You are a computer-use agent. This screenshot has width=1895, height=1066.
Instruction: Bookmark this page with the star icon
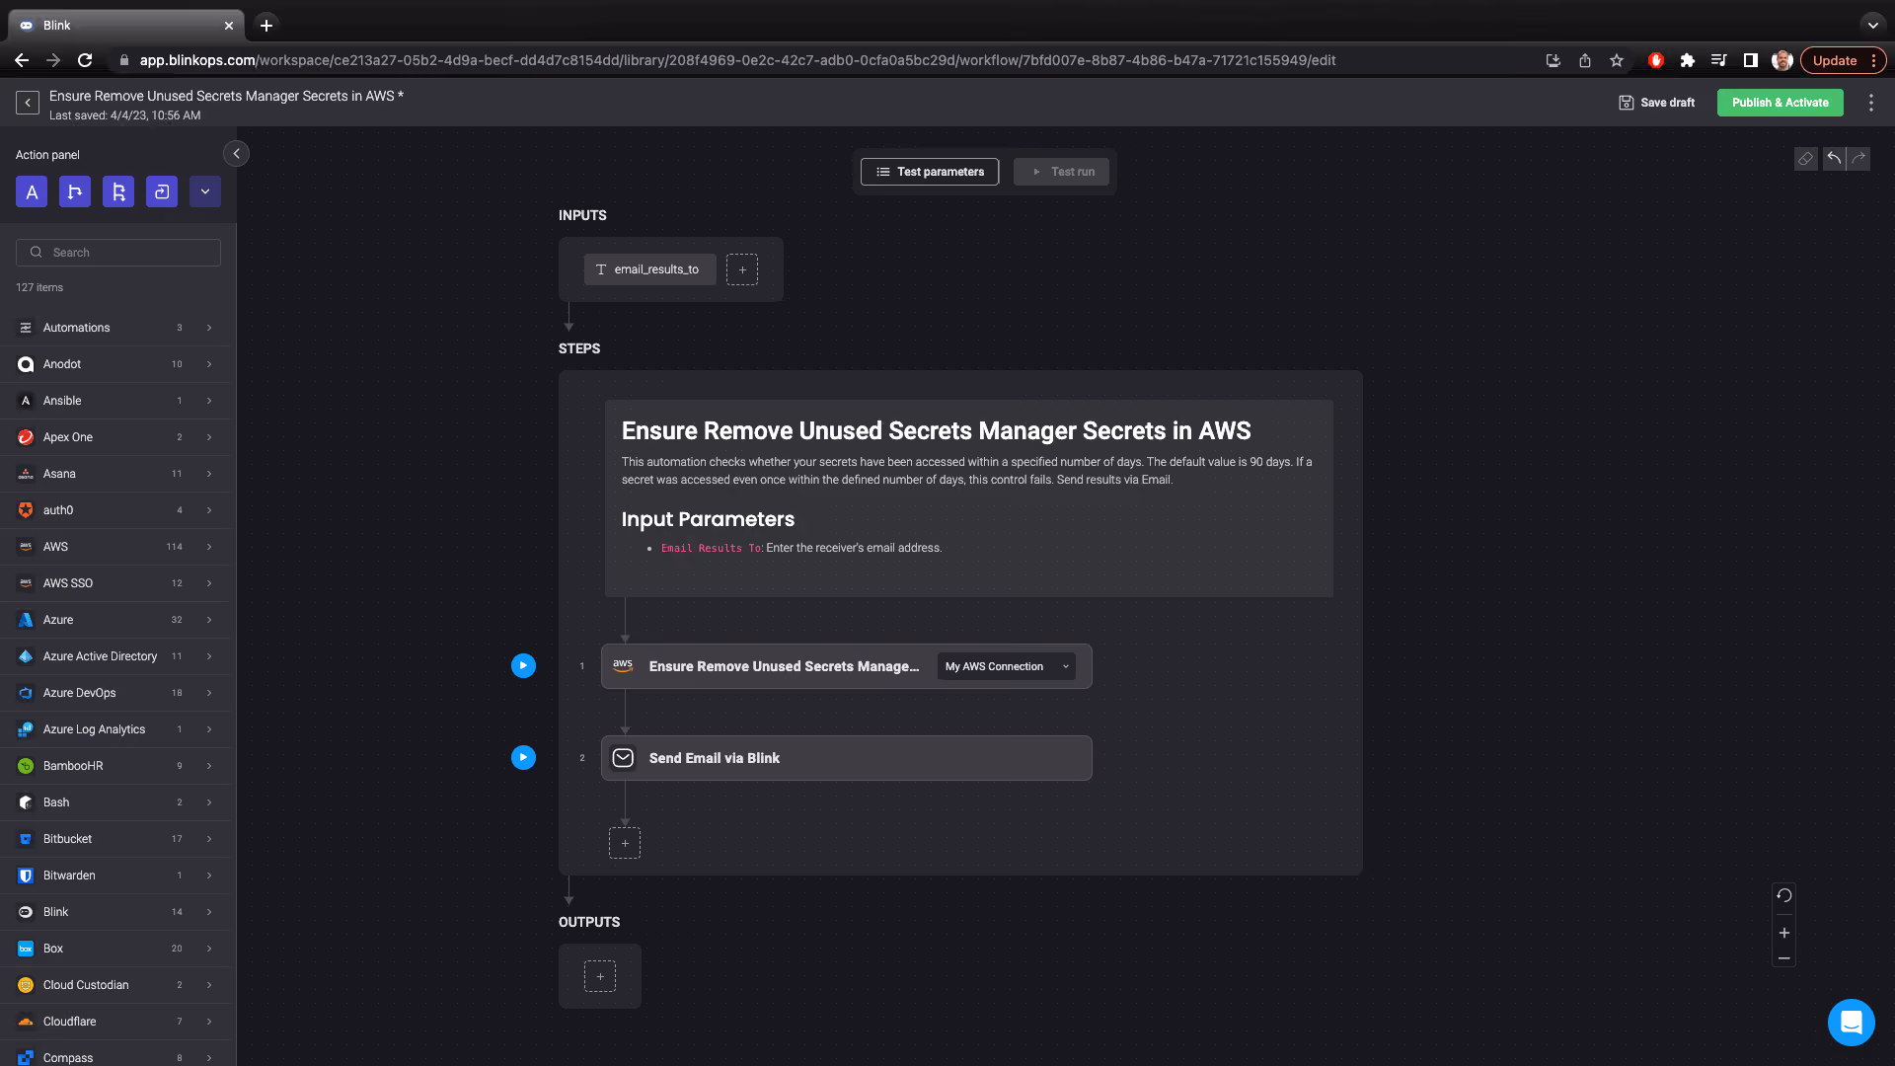point(1616,60)
